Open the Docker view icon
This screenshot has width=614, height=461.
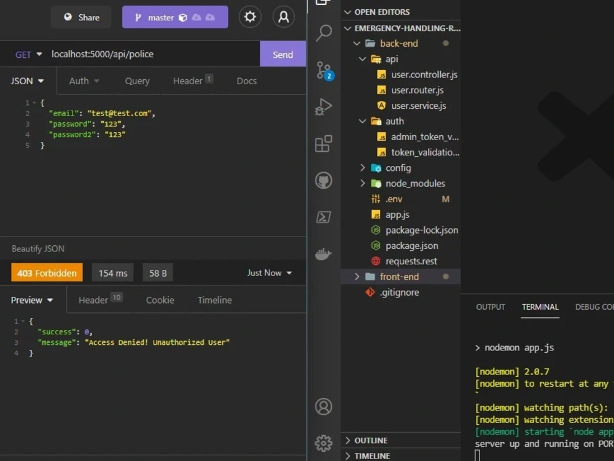324,254
